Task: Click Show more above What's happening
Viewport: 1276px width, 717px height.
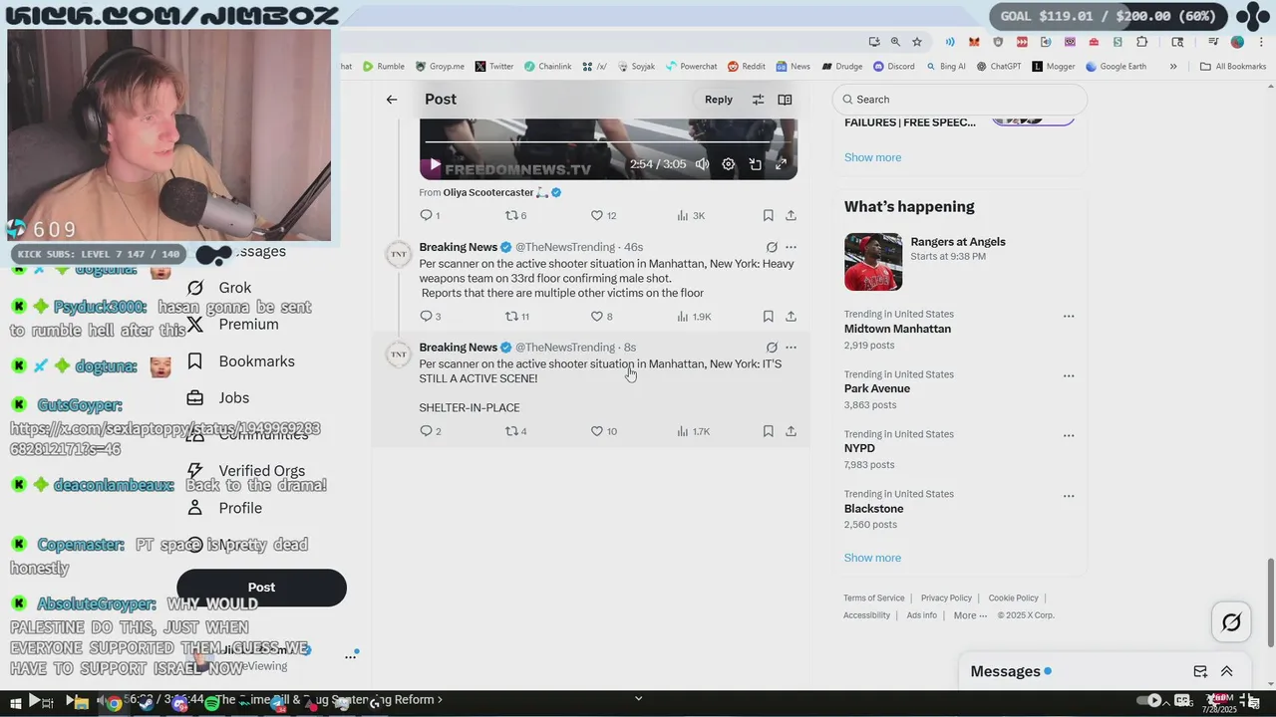Action: [x=872, y=157]
